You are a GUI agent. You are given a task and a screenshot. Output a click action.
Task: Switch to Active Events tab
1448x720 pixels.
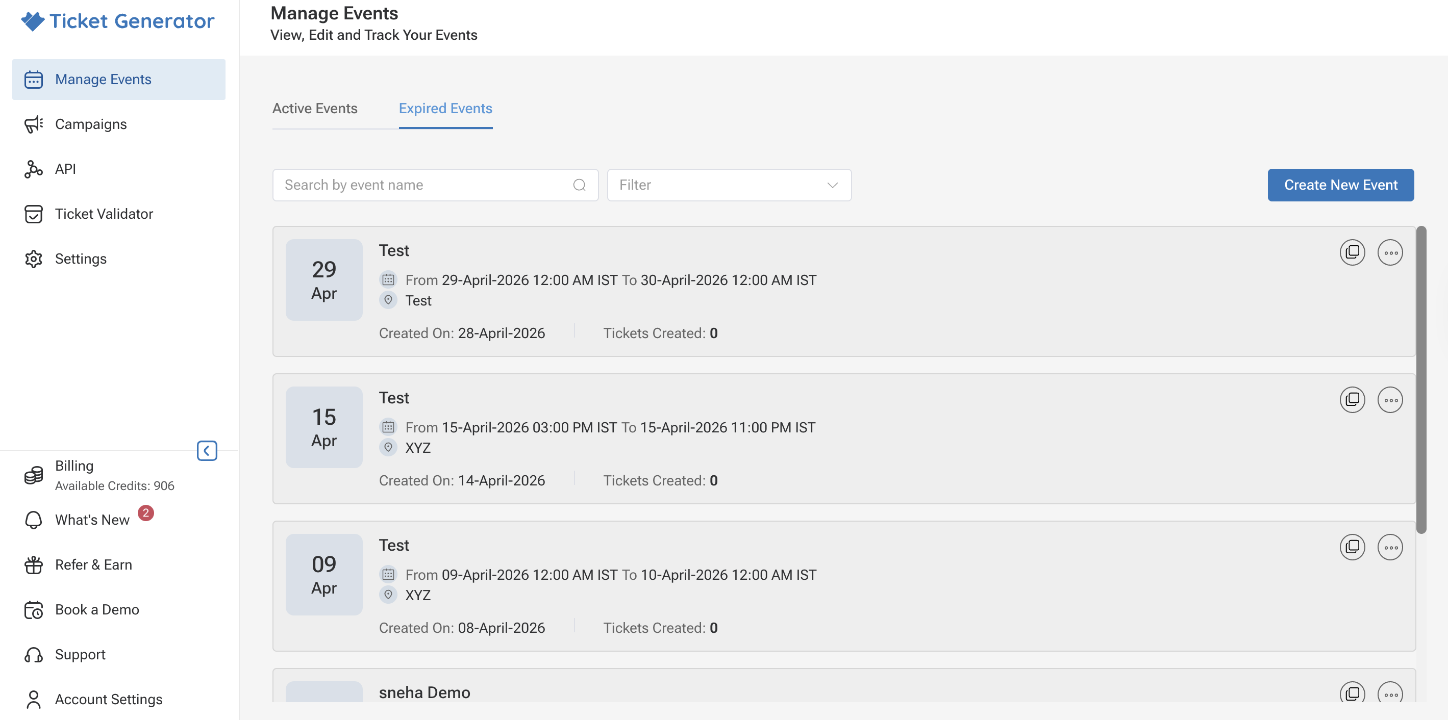(x=315, y=109)
